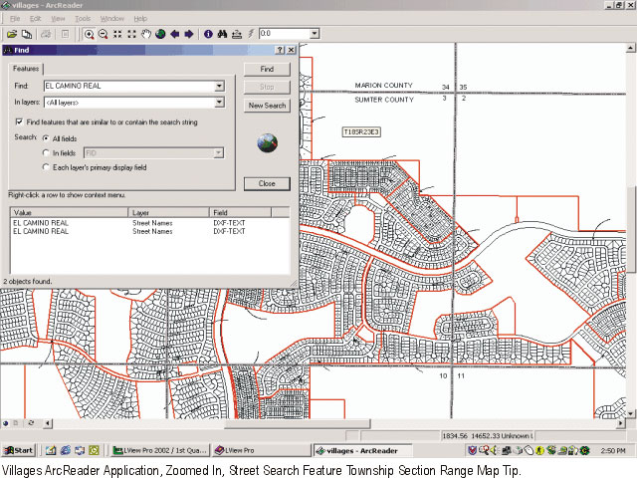This screenshot has height=478, width=637.
Task: Select first EL CAMINO REAL result row
Action: click(x=42, y=222)
